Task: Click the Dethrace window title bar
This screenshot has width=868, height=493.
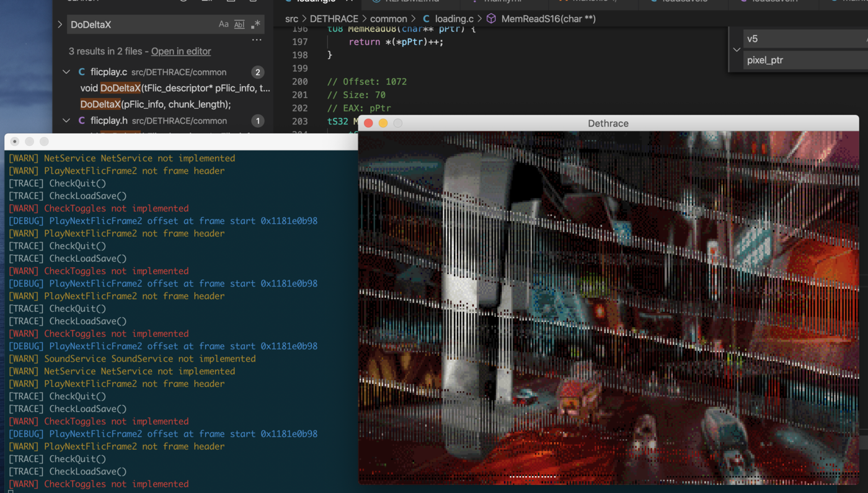Action: [608, 123]
